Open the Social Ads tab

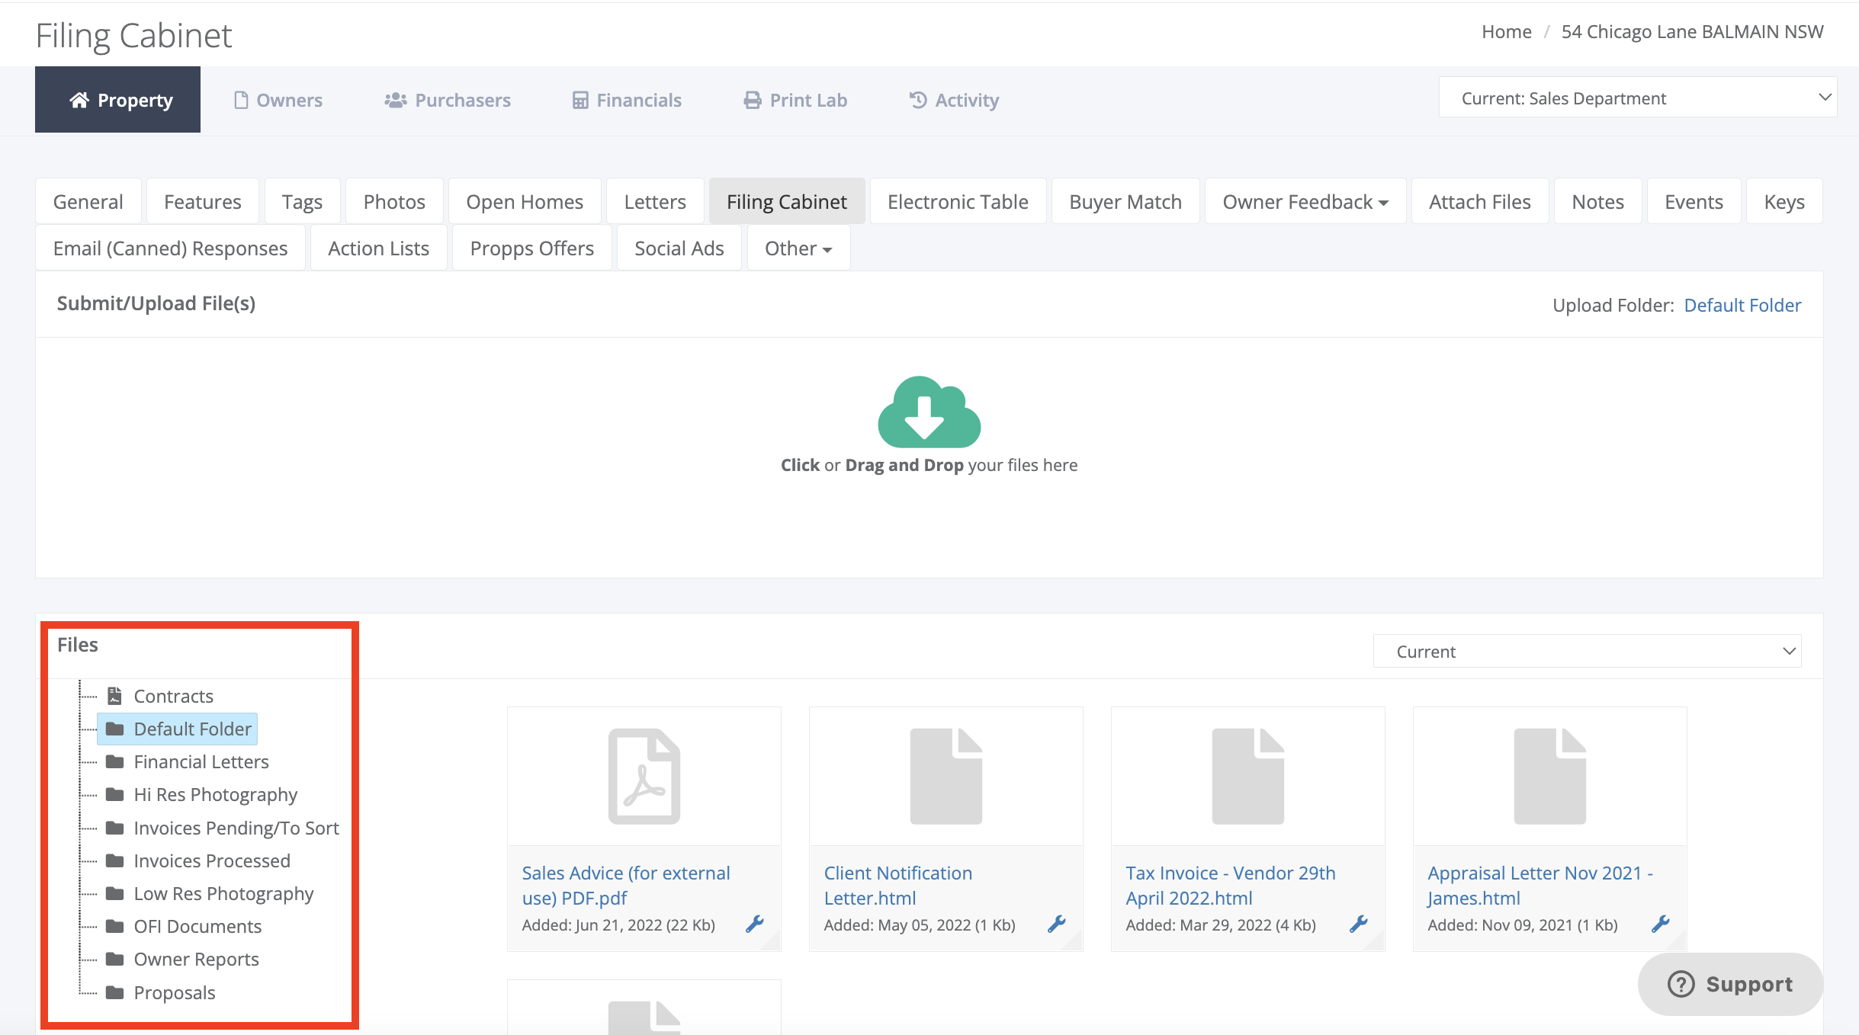(x=679, y=248)
